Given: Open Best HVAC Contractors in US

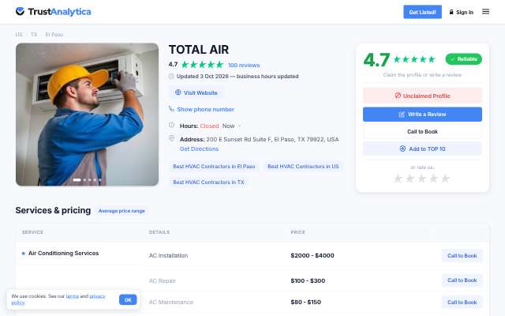Looking at the screenshot, I should [x=303, y=167].
